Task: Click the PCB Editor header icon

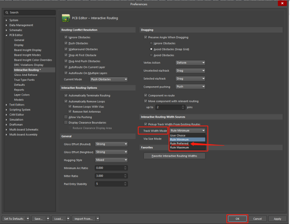Action: 66,18
